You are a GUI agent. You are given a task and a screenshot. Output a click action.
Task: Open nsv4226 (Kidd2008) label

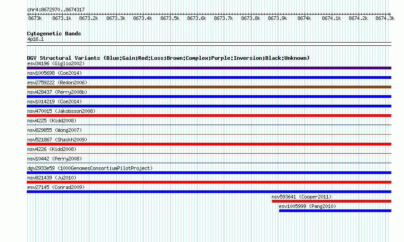[52, 149]
